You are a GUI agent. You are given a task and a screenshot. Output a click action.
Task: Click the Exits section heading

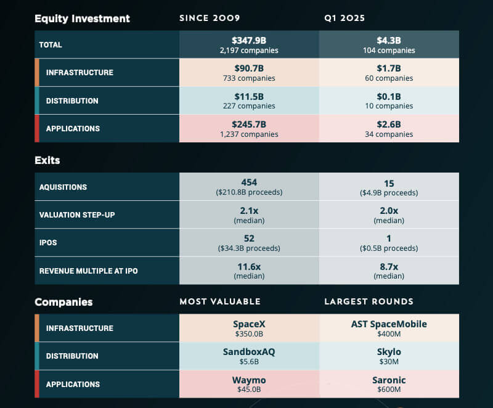click(47, 160)
